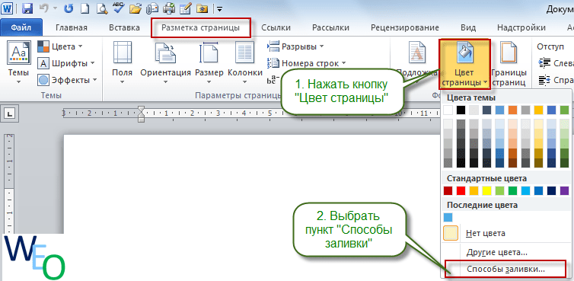The width and height of the screenshot is (574, 281).
Task: Click the Подложка watermark icon
Action: (417, 53)
